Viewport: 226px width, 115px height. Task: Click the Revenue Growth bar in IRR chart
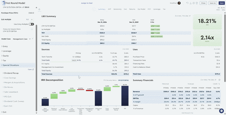[x=54, y=96]
